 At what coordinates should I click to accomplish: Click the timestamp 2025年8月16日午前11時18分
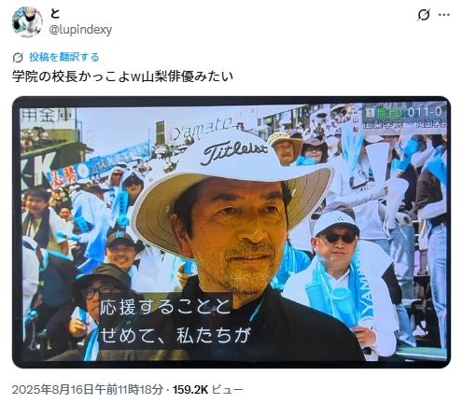pyautogui.click(x=88, y=389)
